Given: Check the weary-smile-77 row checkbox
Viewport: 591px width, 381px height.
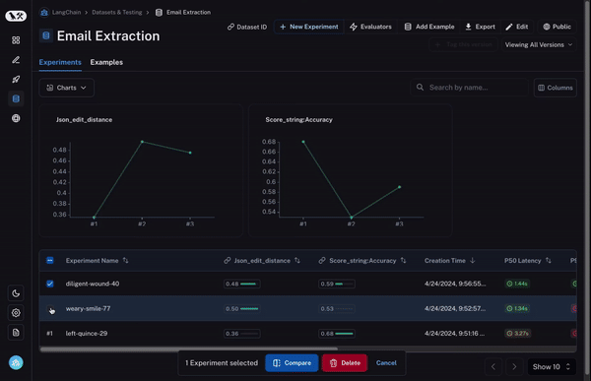Looking at the screenshot, I should (50, 309).
